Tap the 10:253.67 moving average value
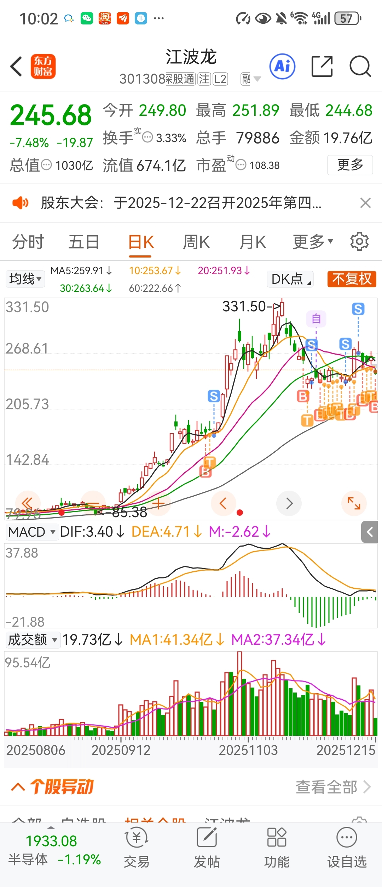382x887 pixels. click(155, 271)
